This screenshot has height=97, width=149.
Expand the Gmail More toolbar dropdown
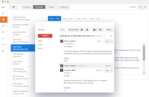pyautogui.click(x=109, y=30)
